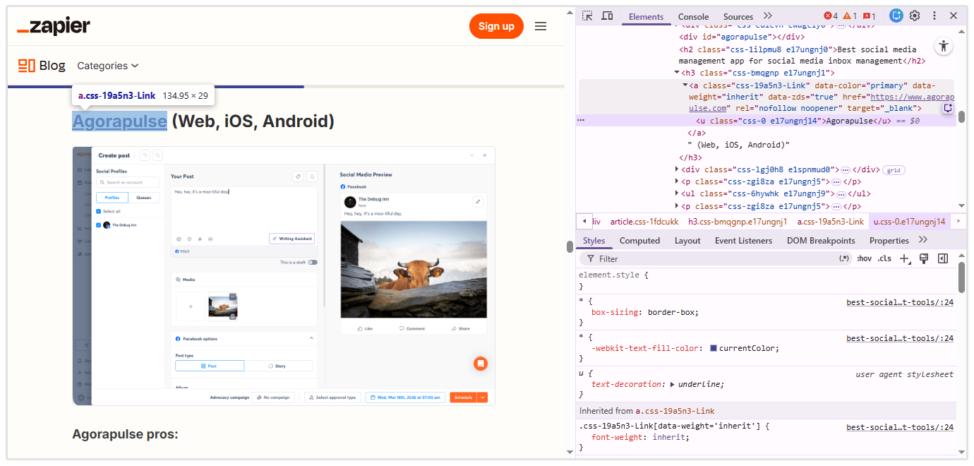This screenshot has width=974, height=466.
Task: Expand the ul css-6hywhk node
Action: click(x=678, y=193)
